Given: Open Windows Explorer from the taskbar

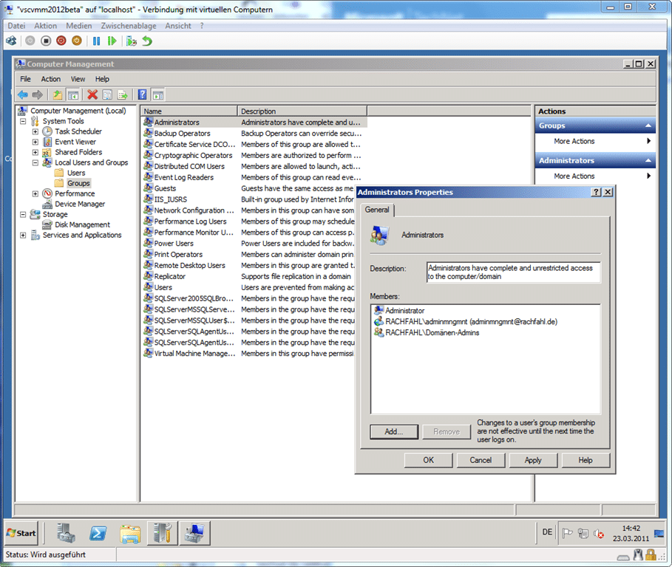Looking at the screenshot, I should (x=130, y=533).
